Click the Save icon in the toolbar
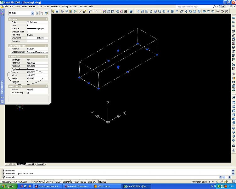Viewport: 236px width, 189px height. pos(57,11)
